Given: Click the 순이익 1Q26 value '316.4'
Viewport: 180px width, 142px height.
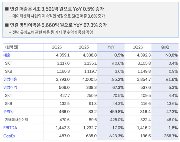Looking at the screenshot, I should (145, 112).
